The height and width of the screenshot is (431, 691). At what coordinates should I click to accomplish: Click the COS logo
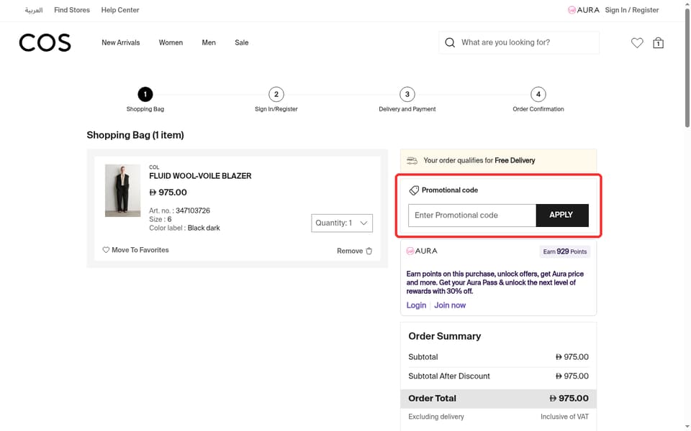45,42
